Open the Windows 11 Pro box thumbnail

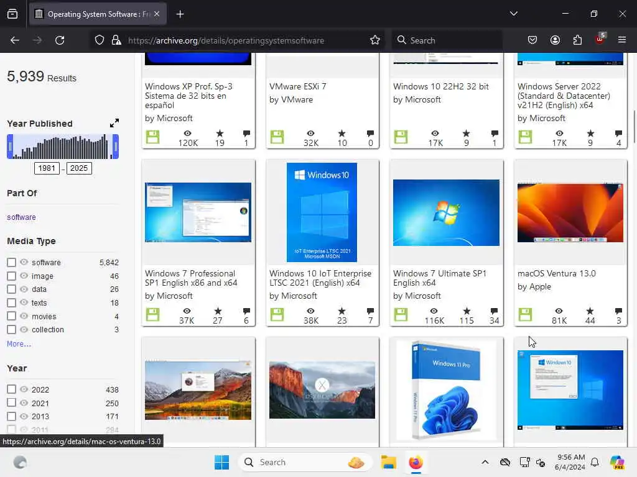pyautogui.click(x=446, y=390)
